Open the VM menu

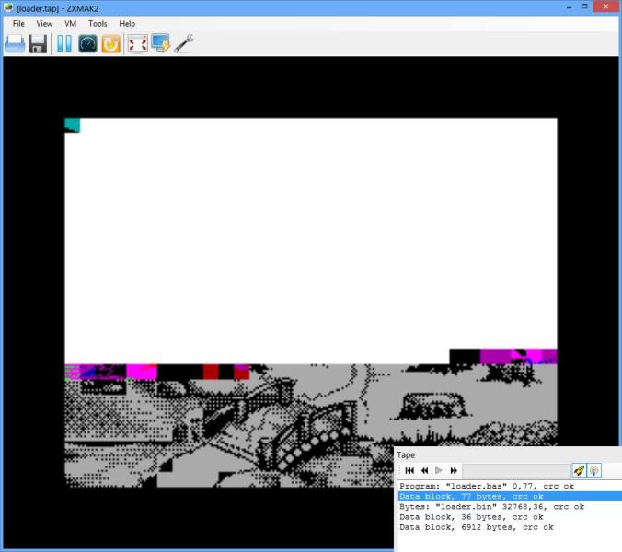click(71, 23)
